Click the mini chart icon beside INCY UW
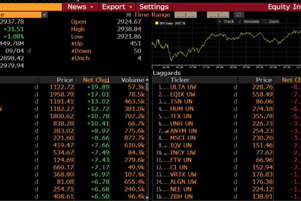The width and height of the screenshot is (301, 201). [x=166, y=153]
